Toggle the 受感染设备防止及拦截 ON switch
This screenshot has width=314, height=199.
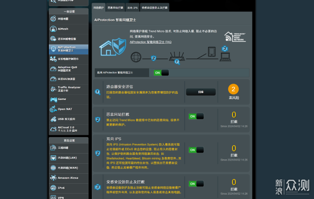[x=196, y=184]
